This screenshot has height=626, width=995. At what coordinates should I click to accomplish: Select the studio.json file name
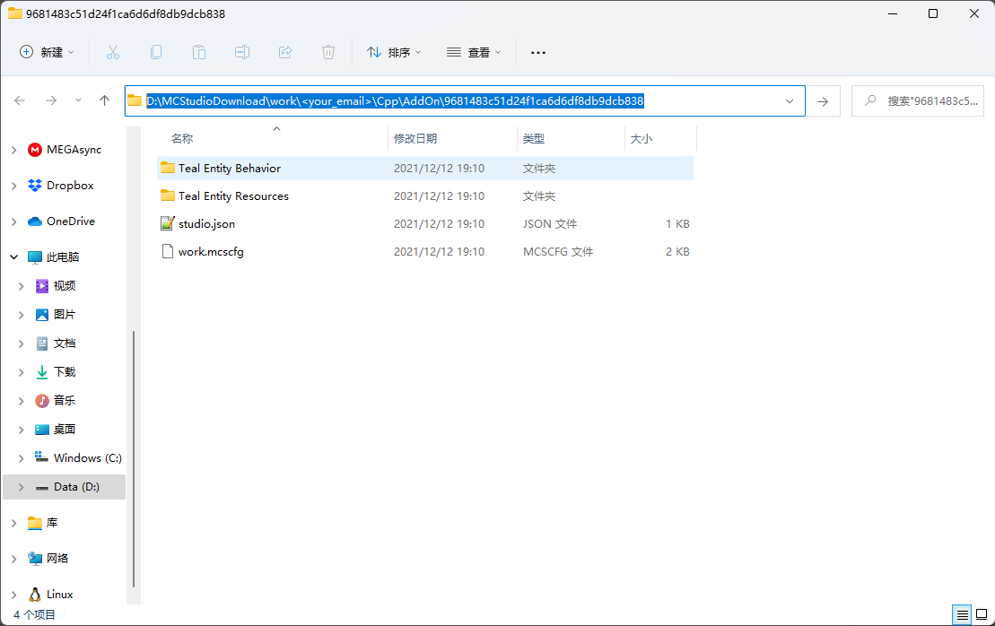point(207,224)
